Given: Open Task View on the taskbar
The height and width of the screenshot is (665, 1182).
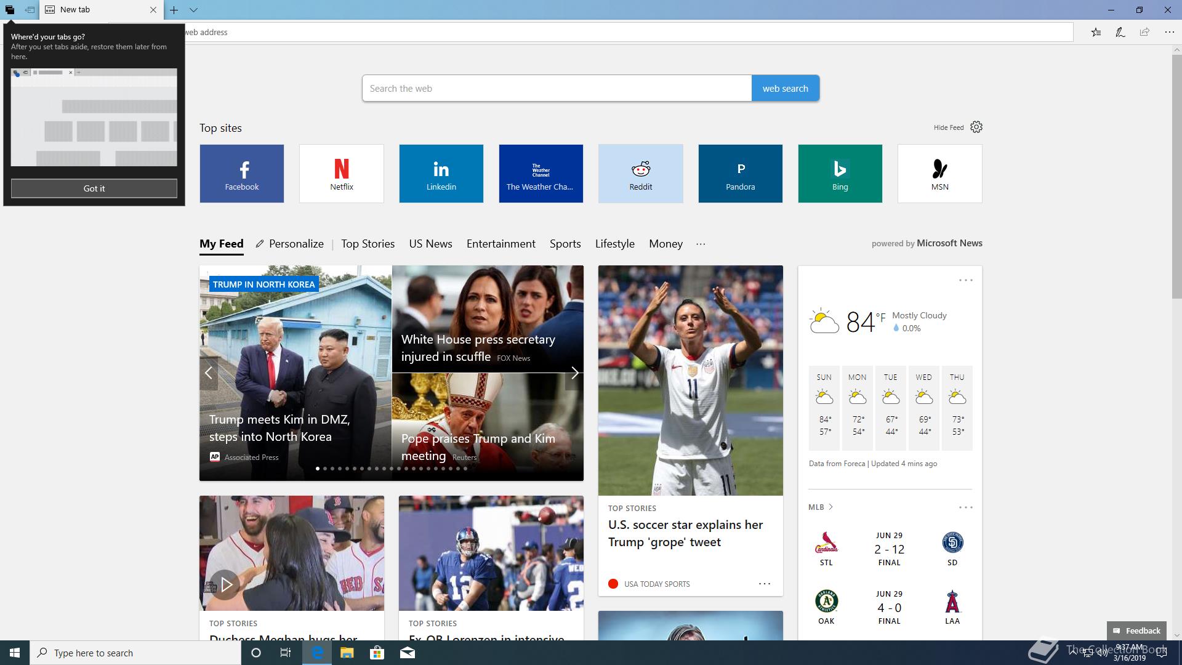Looking at the screenshot, I should pyautogui.click(x=286, y=653).
